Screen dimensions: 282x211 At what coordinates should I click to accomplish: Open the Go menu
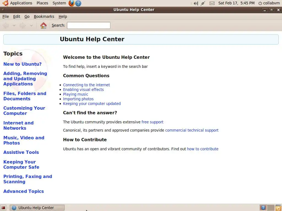(x=27, y=16)
